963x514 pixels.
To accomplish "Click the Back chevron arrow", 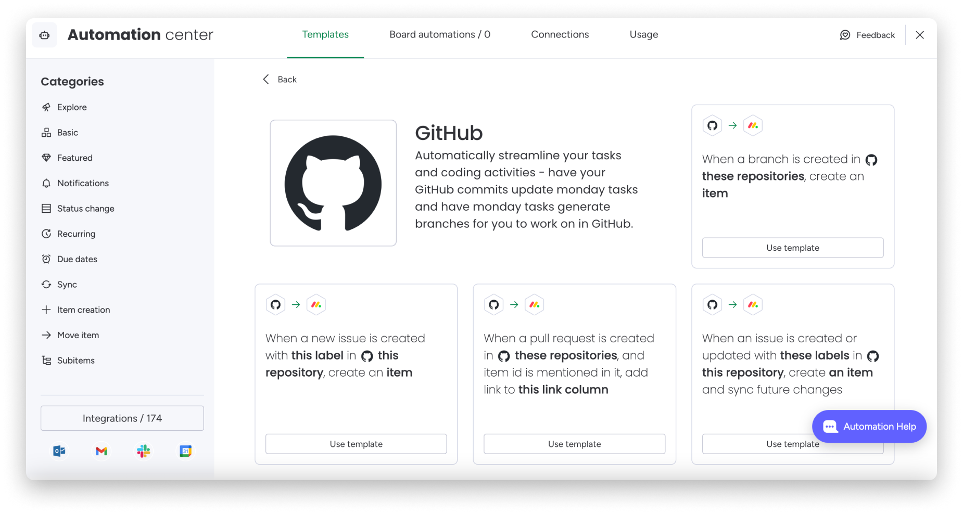I will pos(266,79).
